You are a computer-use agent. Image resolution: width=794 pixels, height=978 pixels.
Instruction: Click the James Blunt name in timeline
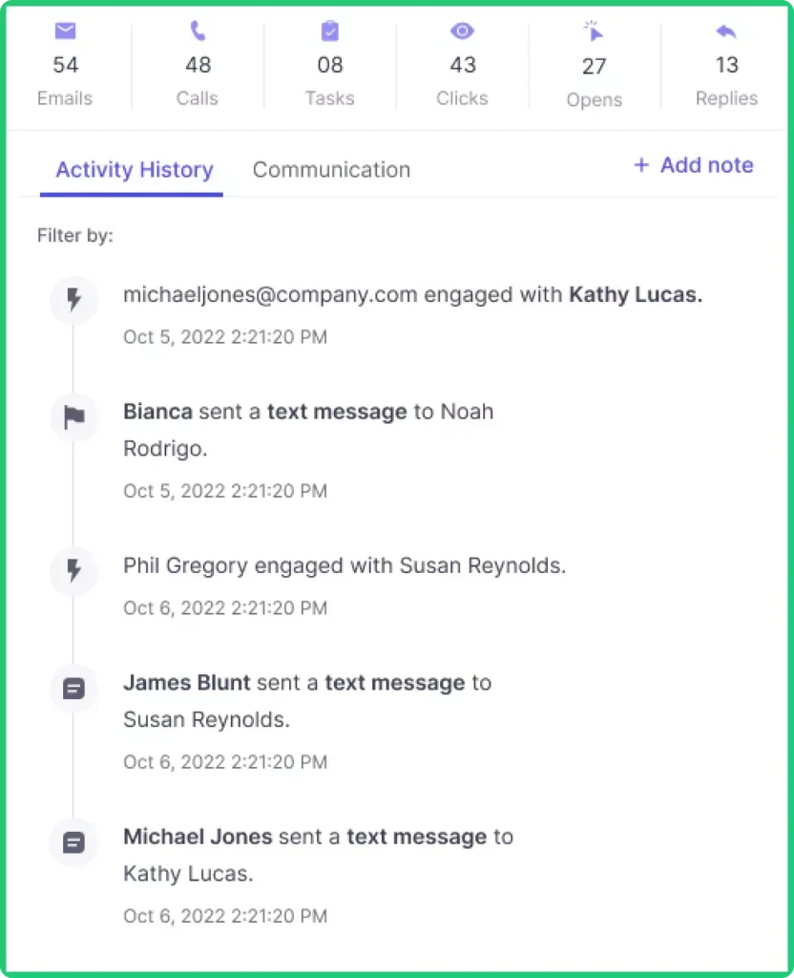click(x=187, y=683)
